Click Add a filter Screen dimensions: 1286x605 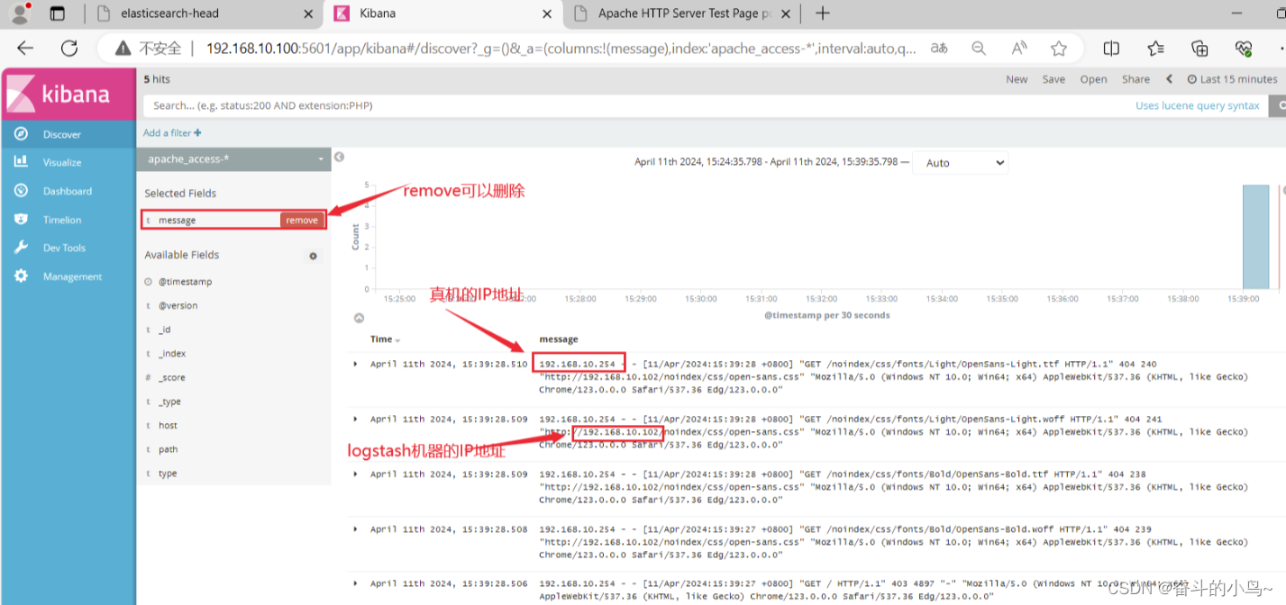click(x=172, y=132)
